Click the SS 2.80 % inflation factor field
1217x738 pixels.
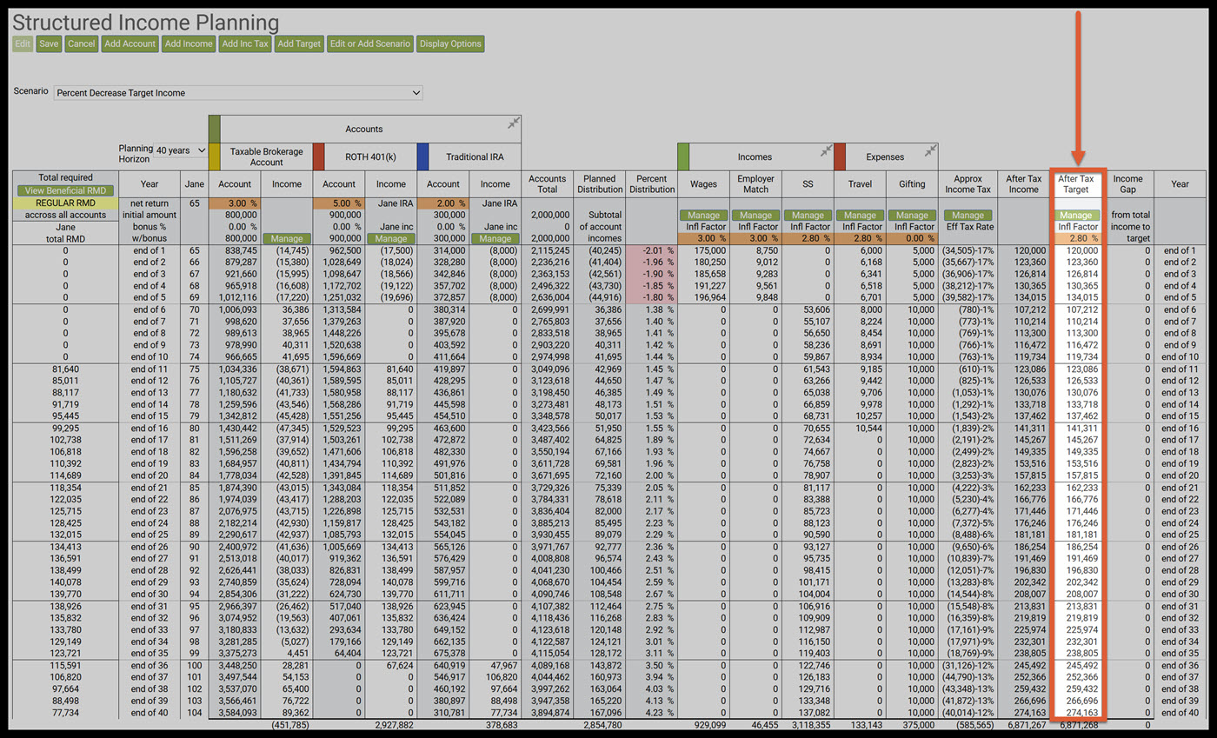coord(808,238)
